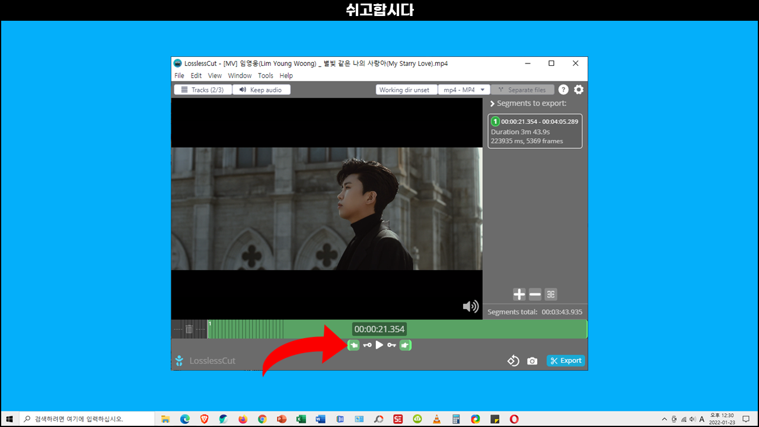The image size is (759, 427).
Task: Open the notification center
Action: [746, 419]
